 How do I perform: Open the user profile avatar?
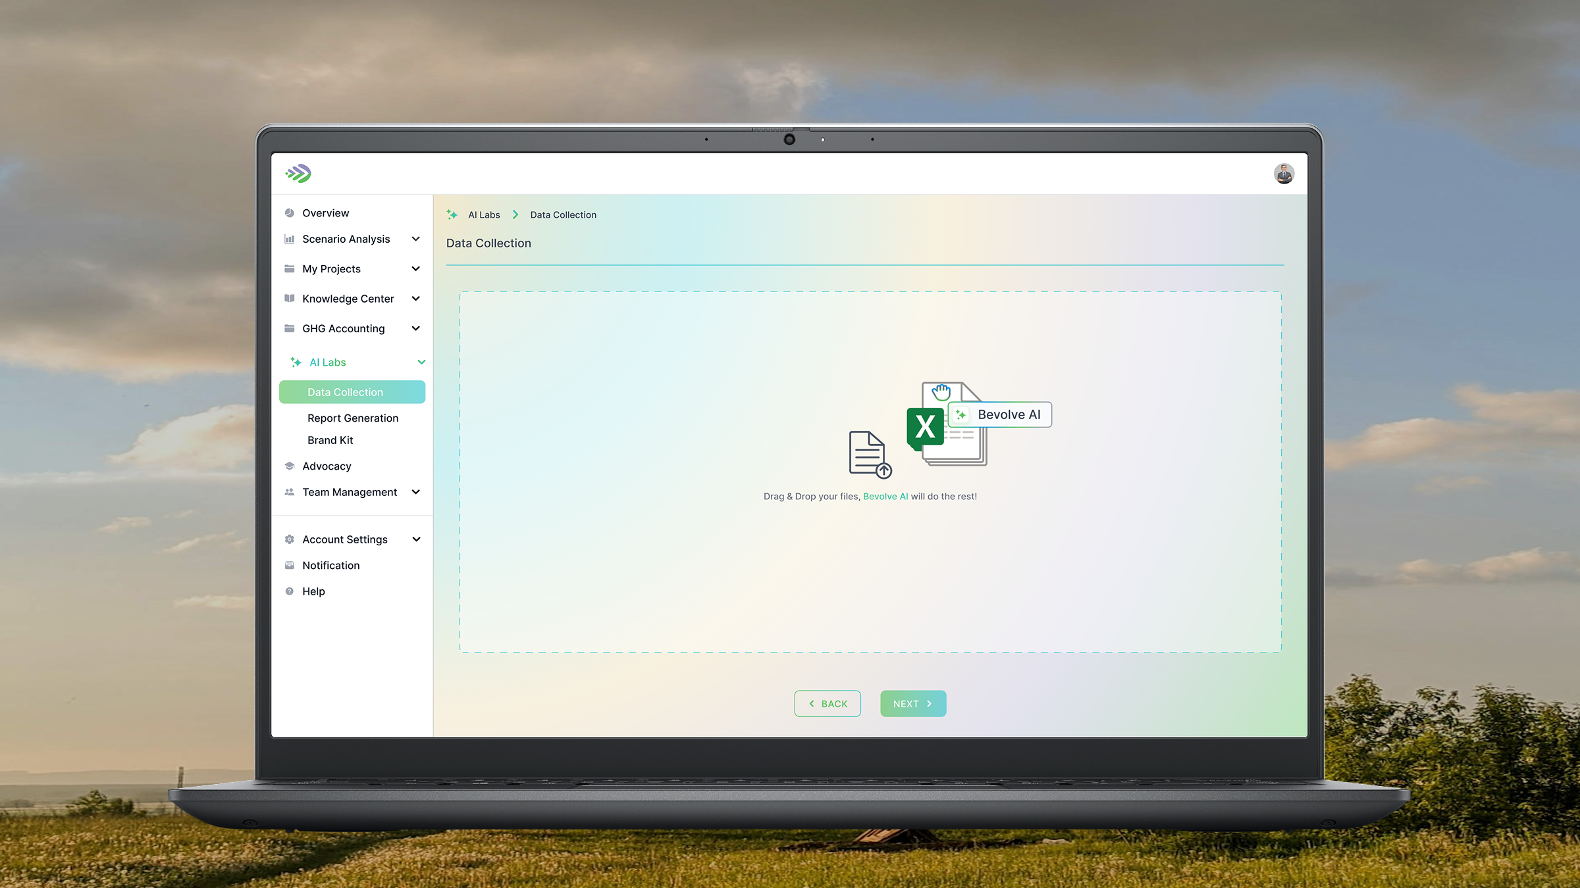(x=1282, y=173)
